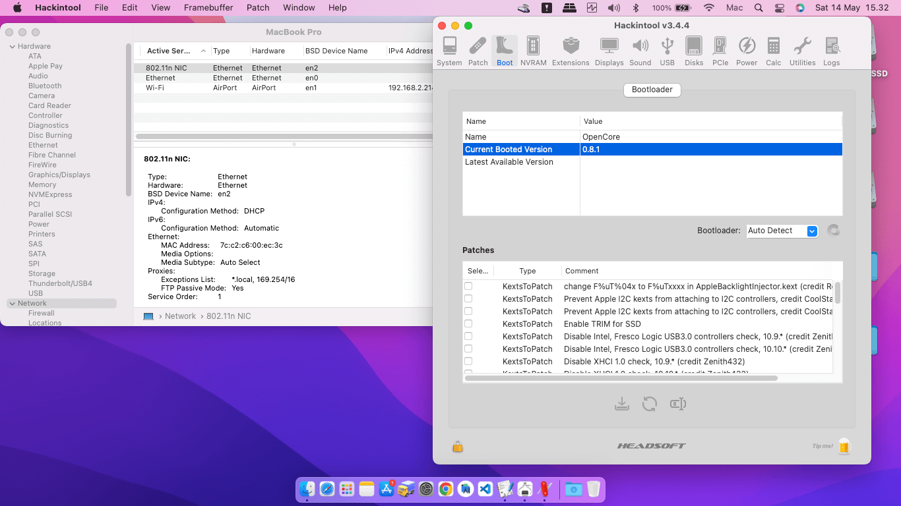
Task: Open Visual Studio Code from the dock
Action: pos(485,489)
